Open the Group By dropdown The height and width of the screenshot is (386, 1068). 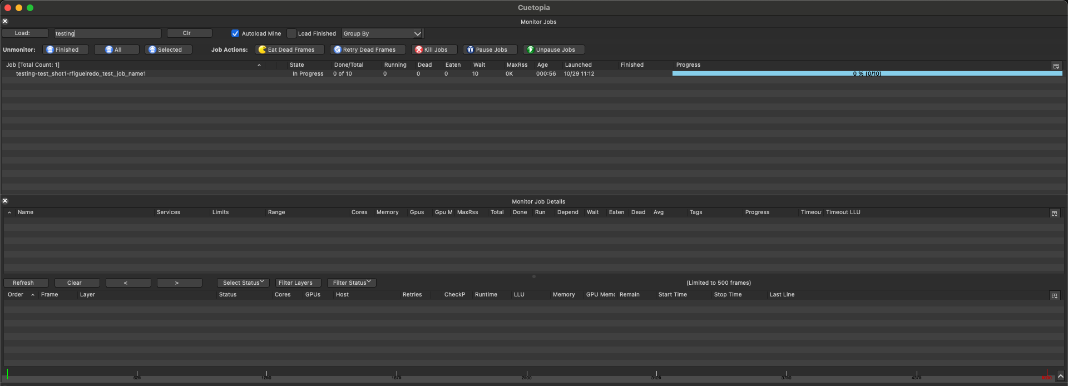382,33
